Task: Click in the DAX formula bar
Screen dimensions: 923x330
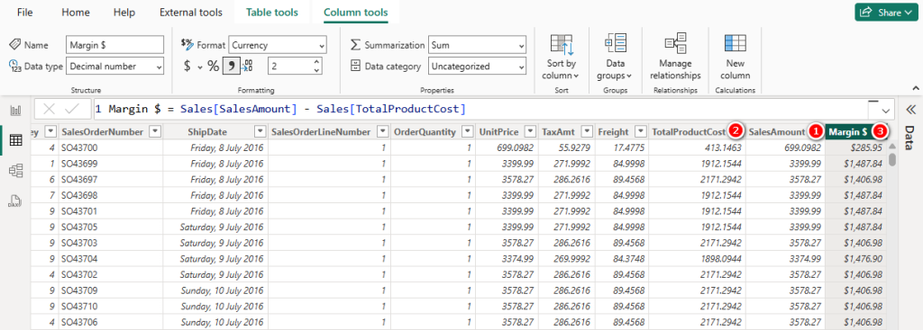Action: [x=480, y=109]
